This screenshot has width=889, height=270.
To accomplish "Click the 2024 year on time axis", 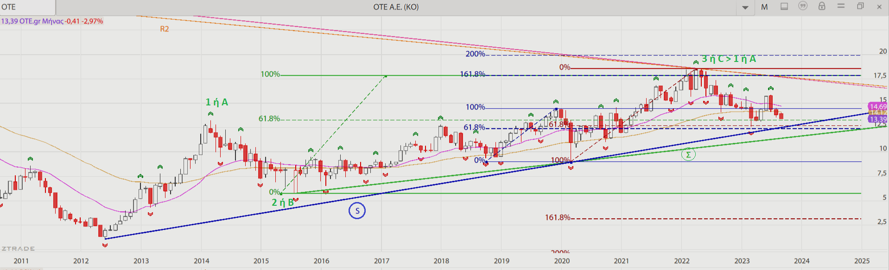I will point(802,261).
